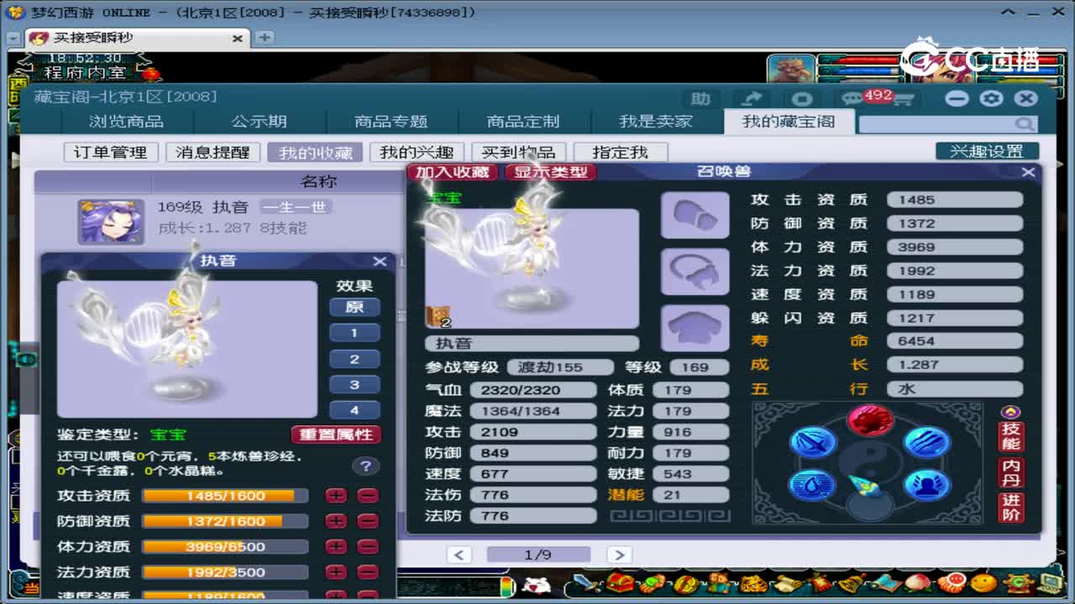Click the 执音 pet avatar thumbnail in the list
This screenshot has height=604, width=1075.
click(x=111, y=221)
